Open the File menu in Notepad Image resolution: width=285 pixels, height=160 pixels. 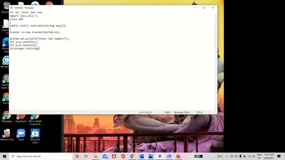[12, 12]
